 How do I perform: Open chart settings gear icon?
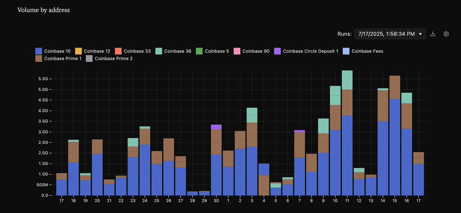[x=446, y=34]
